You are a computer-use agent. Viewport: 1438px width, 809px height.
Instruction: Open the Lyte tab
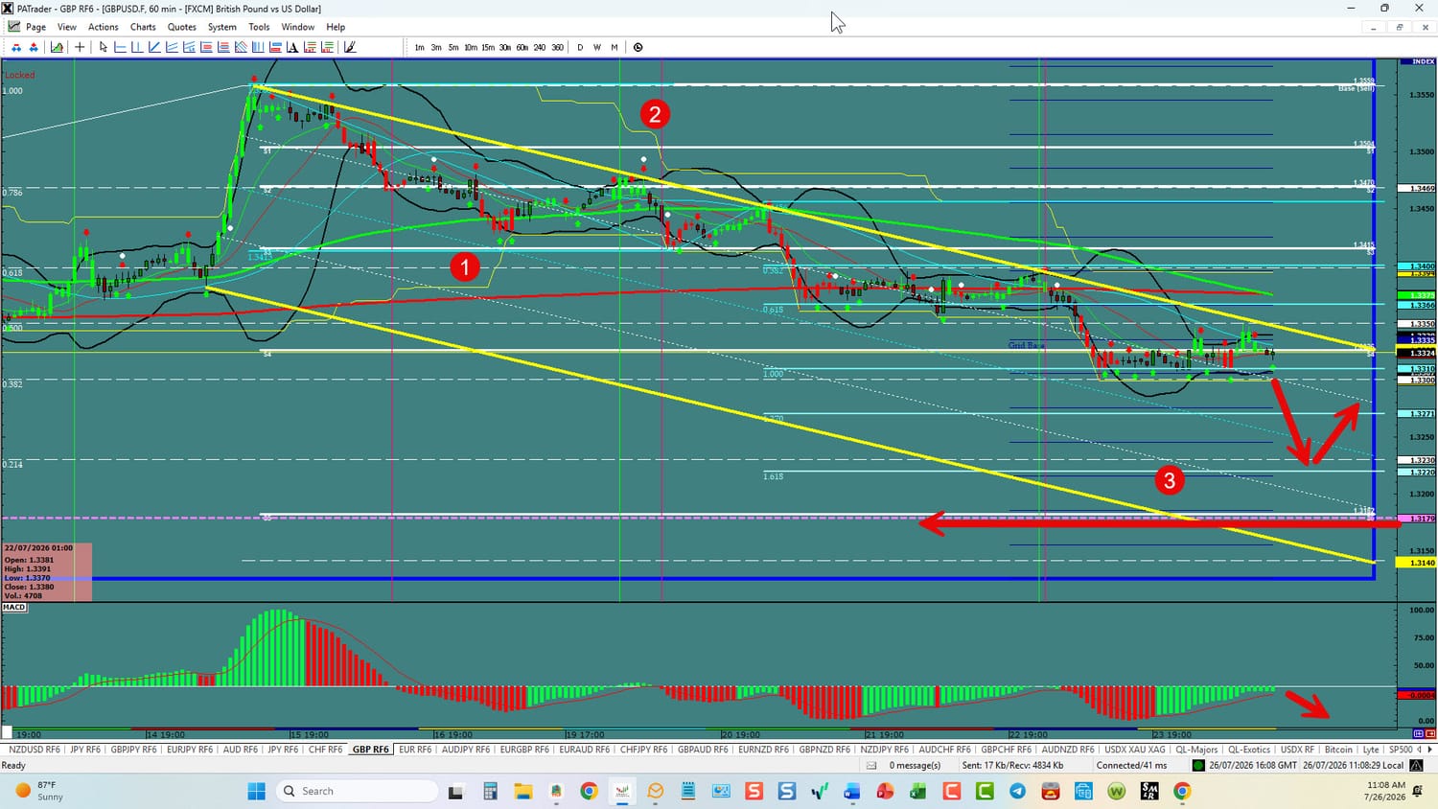(x=1371, y=750)
